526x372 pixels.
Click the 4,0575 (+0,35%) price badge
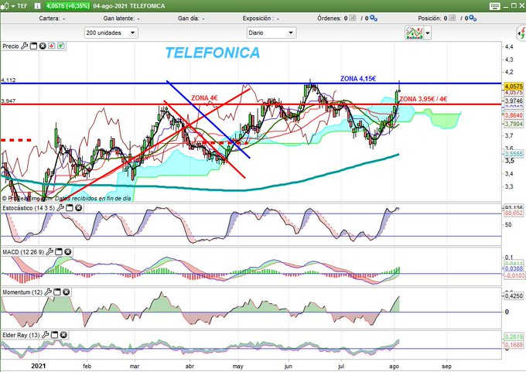point(67,6)
